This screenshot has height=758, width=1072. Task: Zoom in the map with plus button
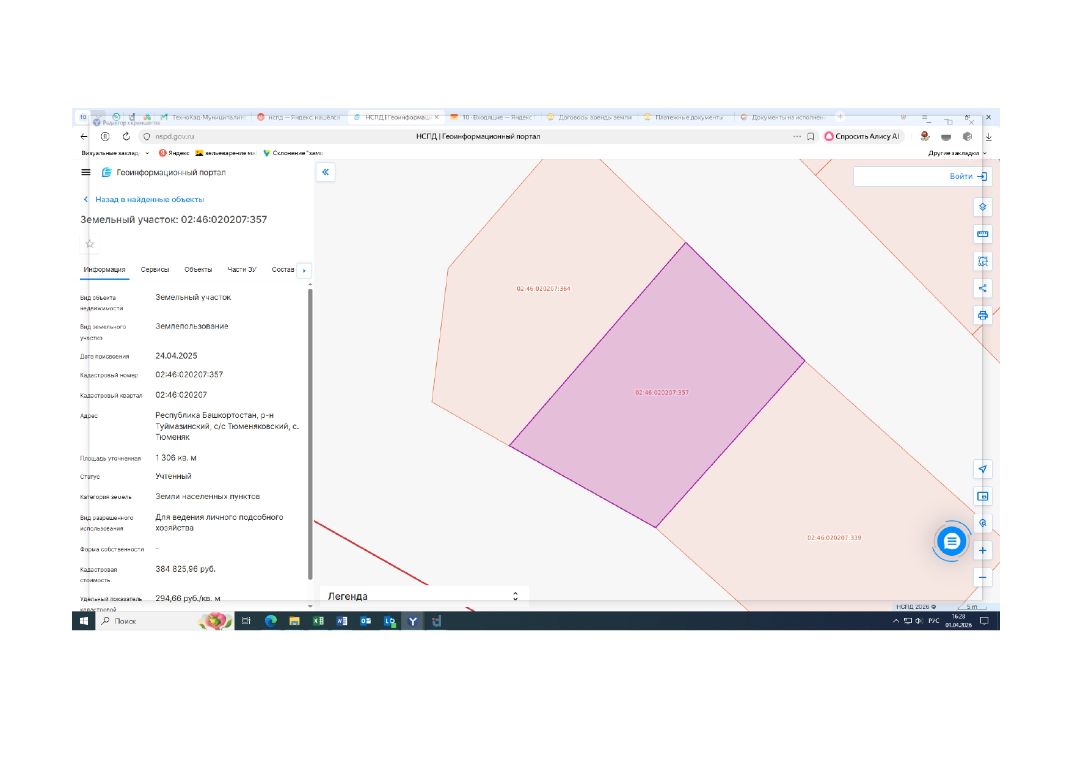[x=982, y=550]
